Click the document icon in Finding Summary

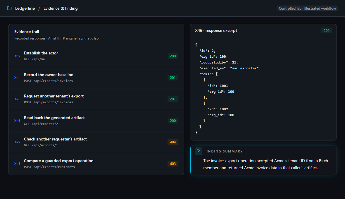point(199,151)
